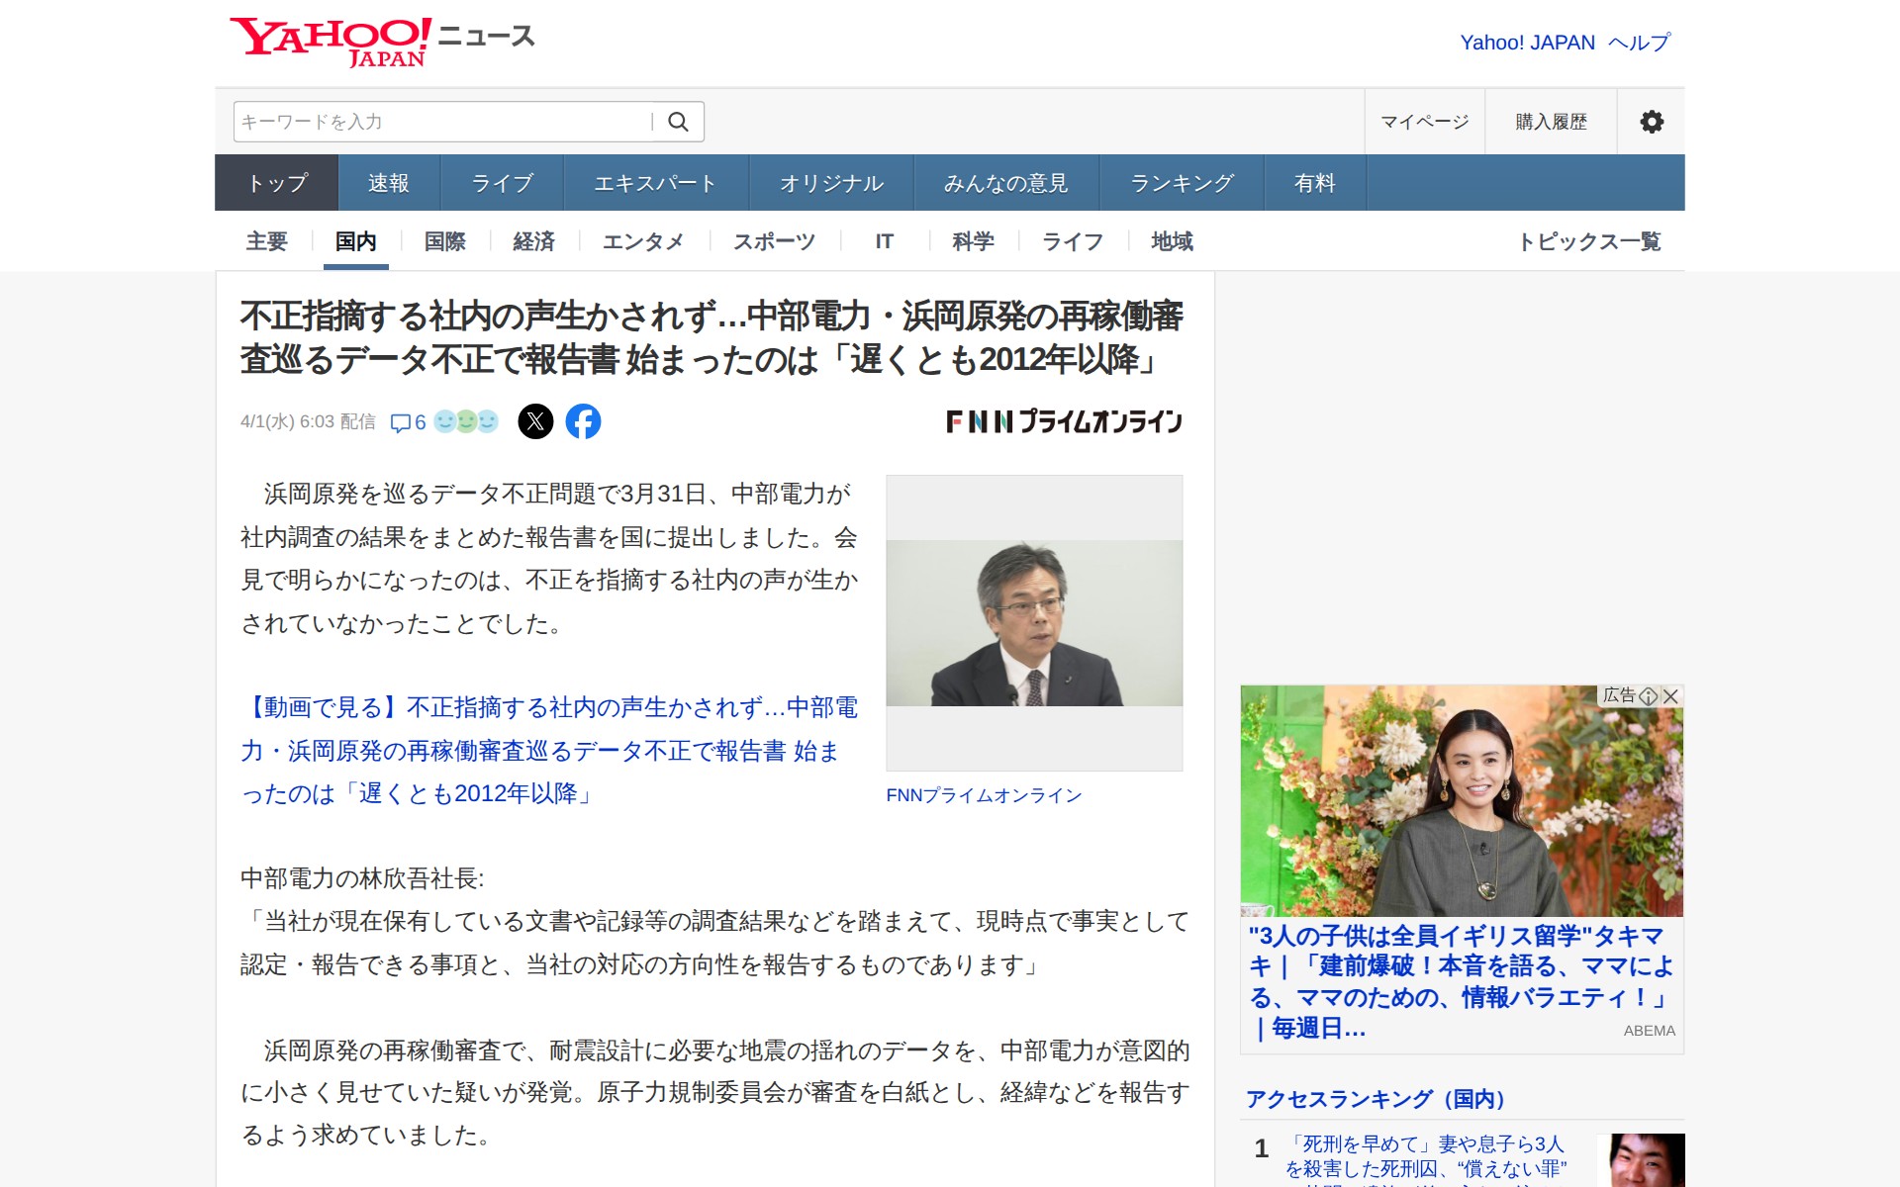This screenshot has height=1187, width=1900.
Task: Close the ABEMA advertisement
Action: 1671,695
